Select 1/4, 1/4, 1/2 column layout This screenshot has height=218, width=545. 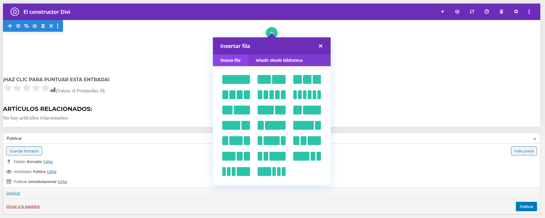(307, 141)
